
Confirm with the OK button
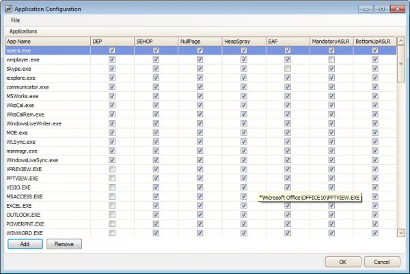pyautogui.click(x=343, y=262)
